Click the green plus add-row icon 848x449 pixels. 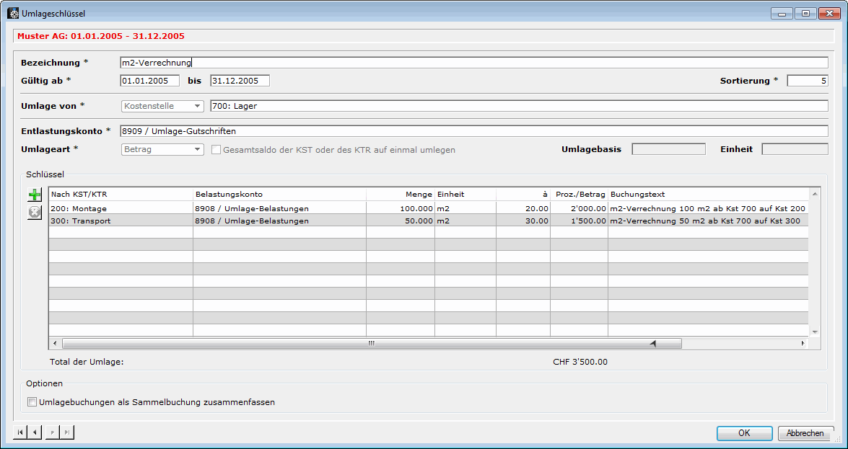[x=35, y=195]
